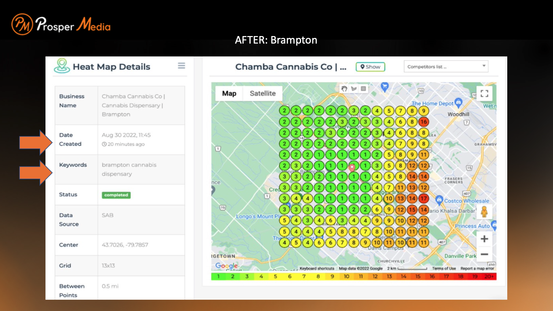Click the 'brampton cannabis dispensary' keyword text

point(129,169)
